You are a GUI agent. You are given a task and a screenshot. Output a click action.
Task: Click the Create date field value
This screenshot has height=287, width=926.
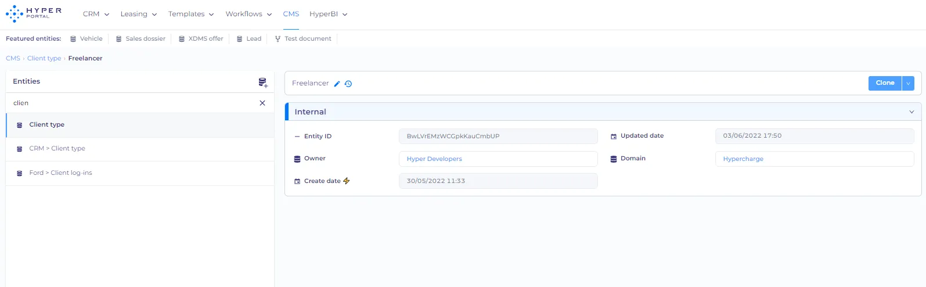point(498,181)
